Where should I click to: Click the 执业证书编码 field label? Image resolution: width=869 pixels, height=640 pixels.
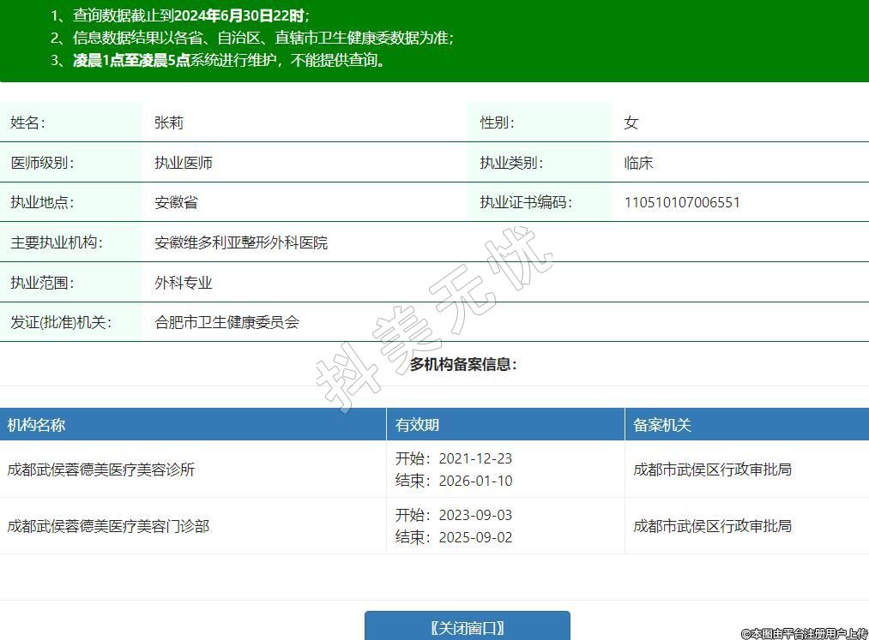point(525,203)
